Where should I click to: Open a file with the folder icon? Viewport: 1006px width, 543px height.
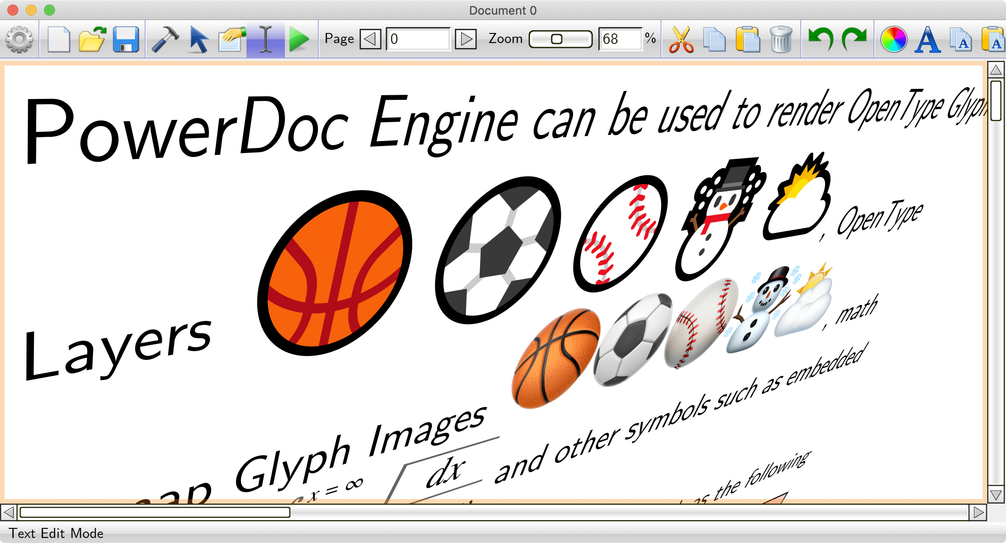(92, 39)
